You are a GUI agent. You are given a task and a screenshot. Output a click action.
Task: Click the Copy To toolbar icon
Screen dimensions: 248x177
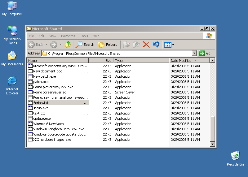[136, 45]
